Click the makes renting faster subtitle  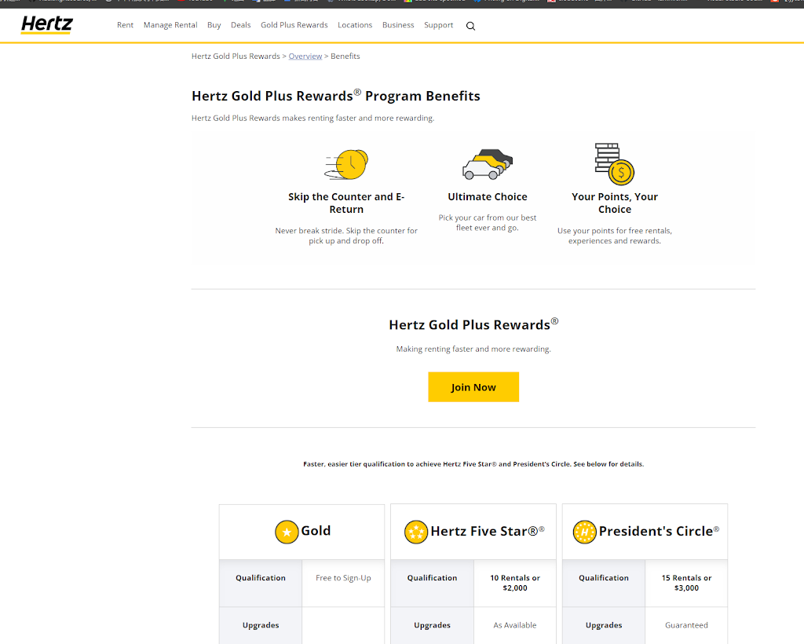[x=312, y=118]
